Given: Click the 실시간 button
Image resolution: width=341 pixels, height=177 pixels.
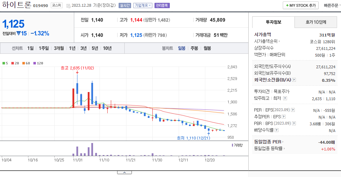Looking at the screenshot, I should [125, 5].
